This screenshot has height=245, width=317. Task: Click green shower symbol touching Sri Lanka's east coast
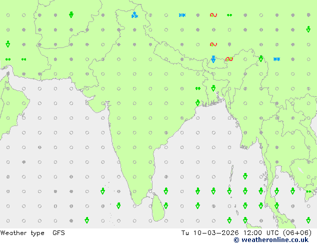[166, 206]
